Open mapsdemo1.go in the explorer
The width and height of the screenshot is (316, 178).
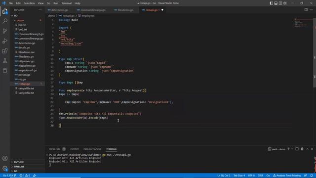pyautogui.click(x=27, y=70)
